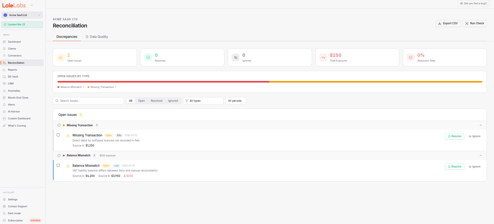Viewport: 494px width, 224px height.
Task: Select the Balance Mismatch issue row checkbox
Action: click(58, 165)
